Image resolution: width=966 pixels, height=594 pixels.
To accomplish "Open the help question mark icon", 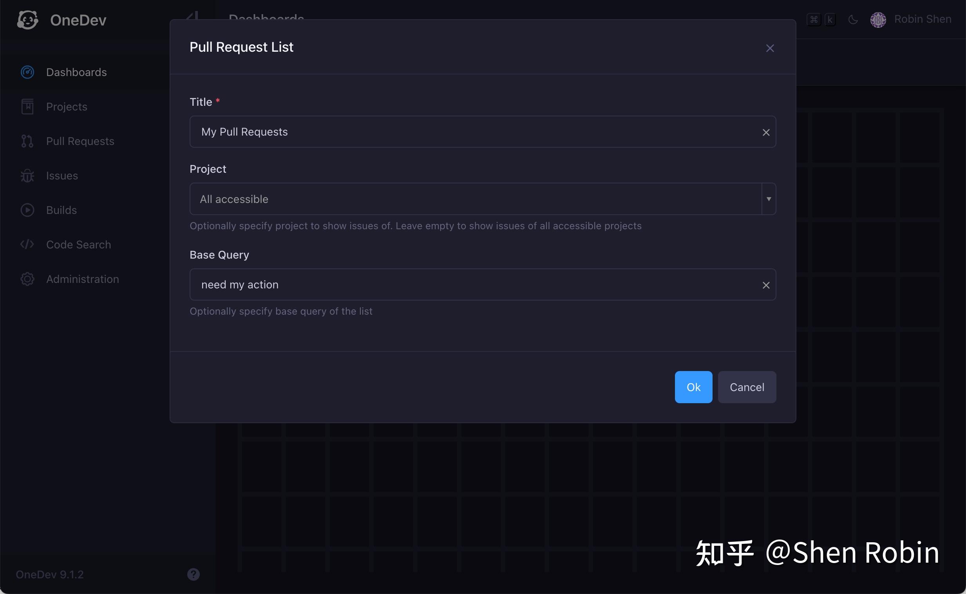I will (193, 574).
